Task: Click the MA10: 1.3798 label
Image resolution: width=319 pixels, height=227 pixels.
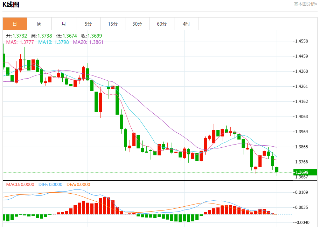Action: click(54, 42)
